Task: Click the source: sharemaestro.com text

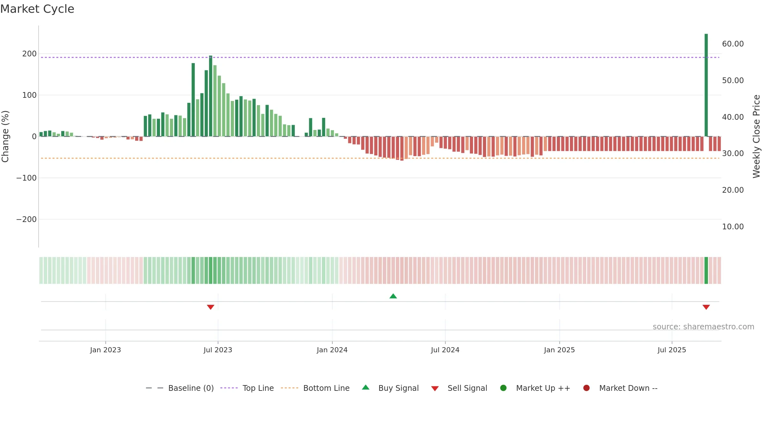Action: point(703,326)
